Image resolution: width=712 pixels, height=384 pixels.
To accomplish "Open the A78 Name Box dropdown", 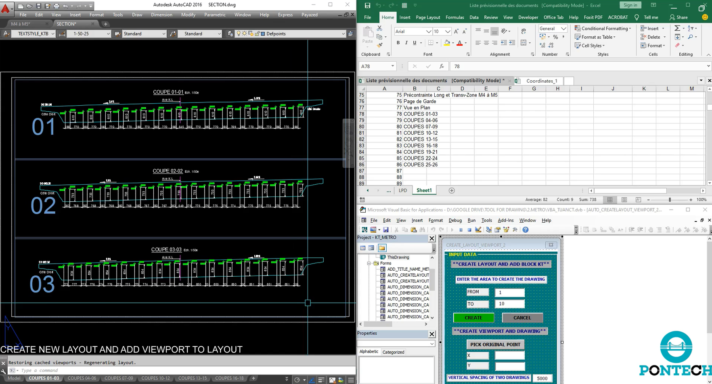I will (392, 66).
